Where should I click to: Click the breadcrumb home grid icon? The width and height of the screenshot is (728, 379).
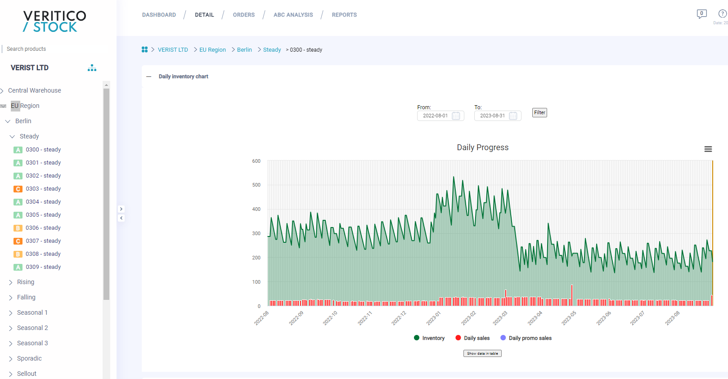(x=144, y=49)
